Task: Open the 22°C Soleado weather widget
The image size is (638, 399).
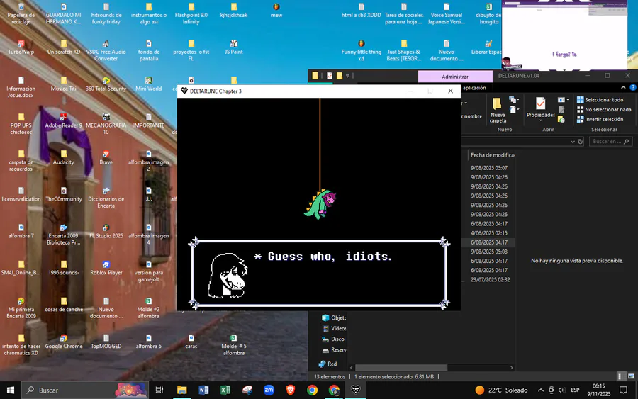Action: pos(502,390)
